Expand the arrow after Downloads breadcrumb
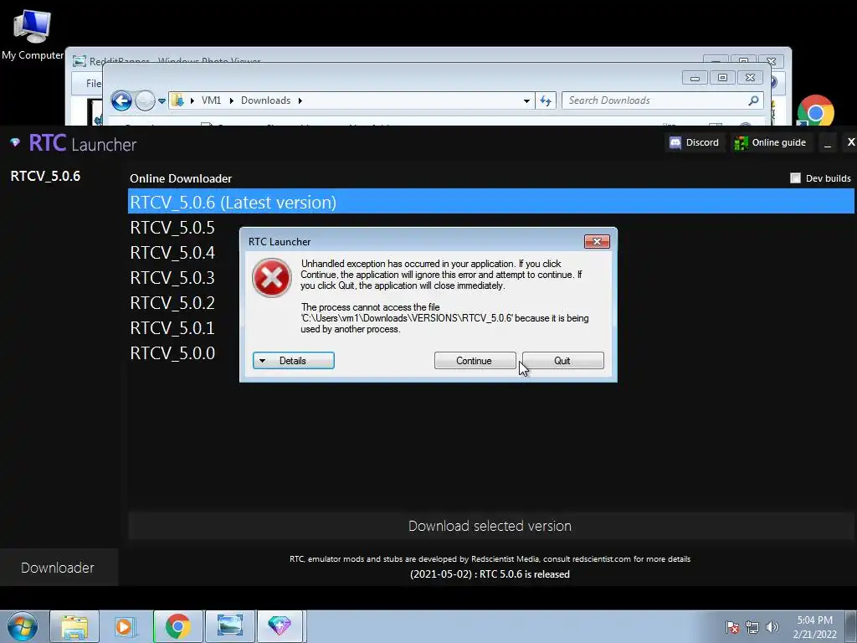This screenshot has height=643, width=857. point(300,100)
